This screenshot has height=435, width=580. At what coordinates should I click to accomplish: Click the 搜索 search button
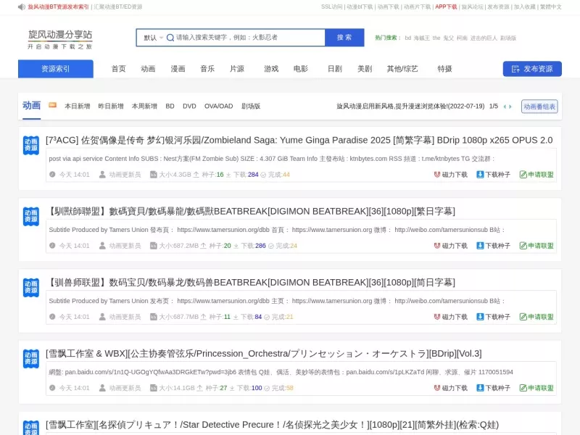point(344,38)
